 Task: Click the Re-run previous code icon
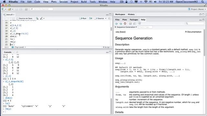click(x=91, y=18)
